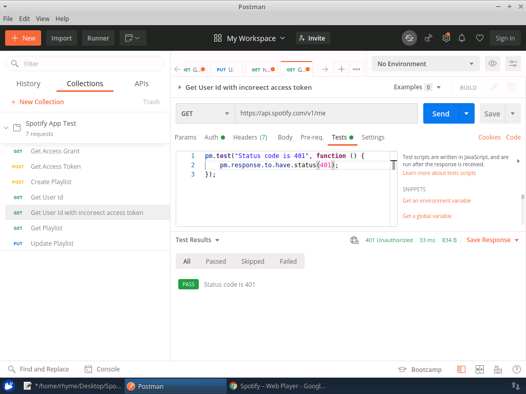The height and width of the screenshot is (394, 526).
Task: Switch to the Passed test results filter
Action: (x=216, y=261)
